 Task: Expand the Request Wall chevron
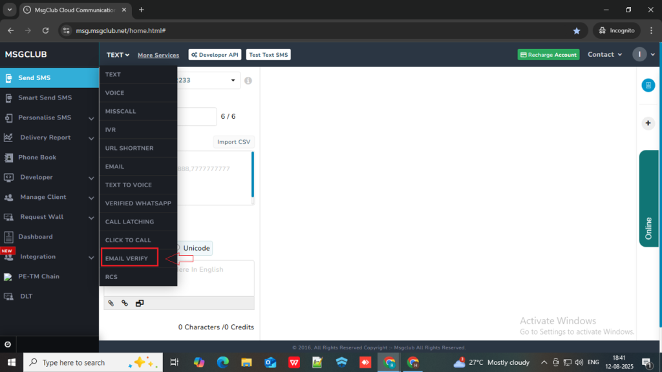91,218
